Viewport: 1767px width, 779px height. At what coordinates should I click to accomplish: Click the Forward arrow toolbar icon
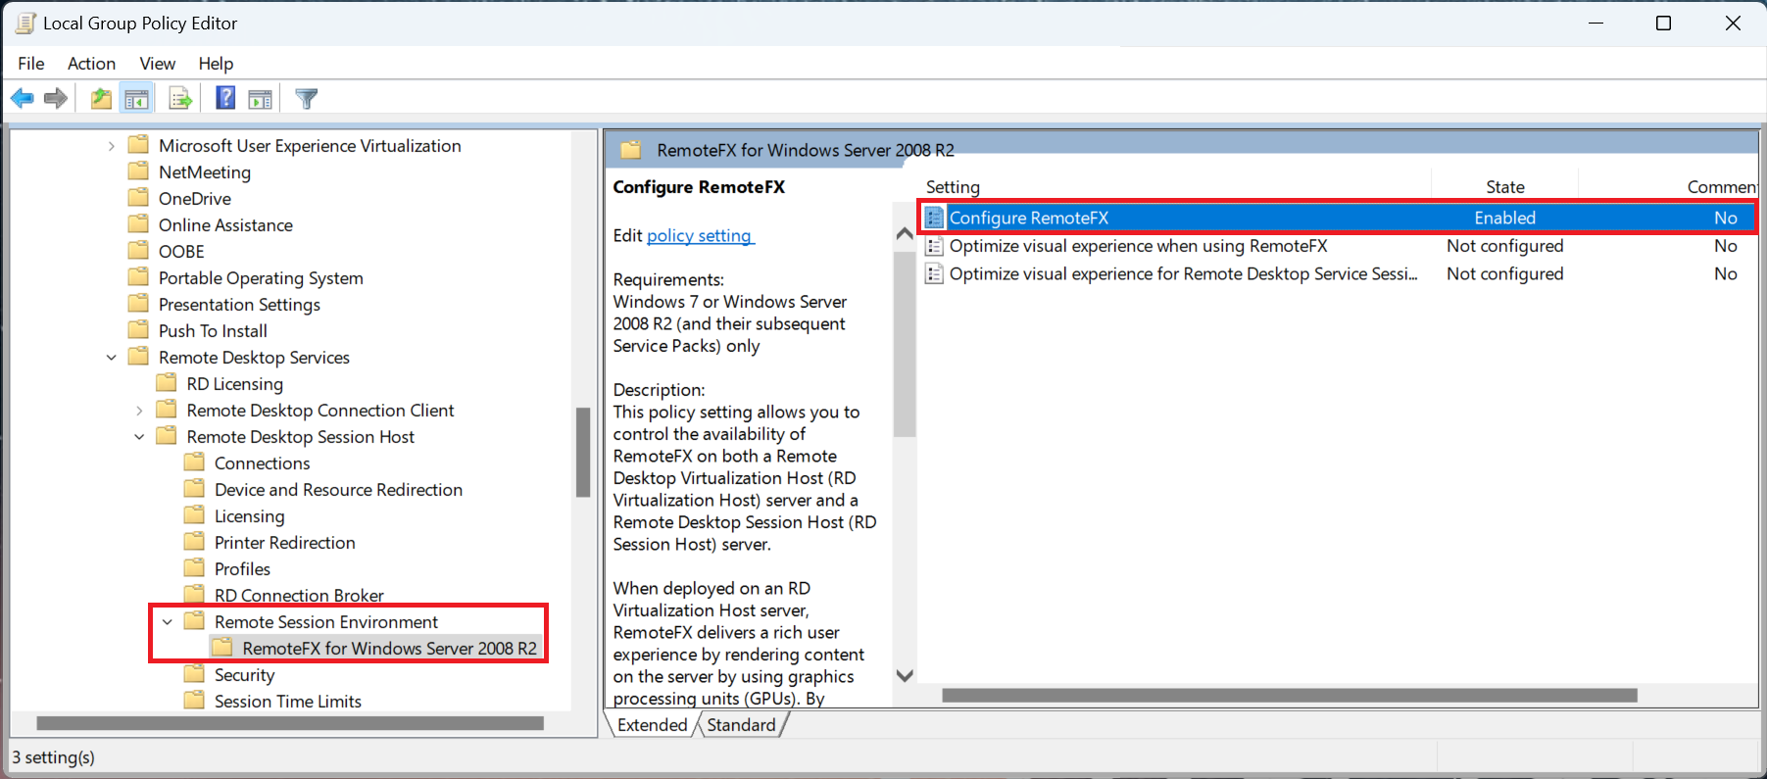pyautogui.click(x=56, y=98)
